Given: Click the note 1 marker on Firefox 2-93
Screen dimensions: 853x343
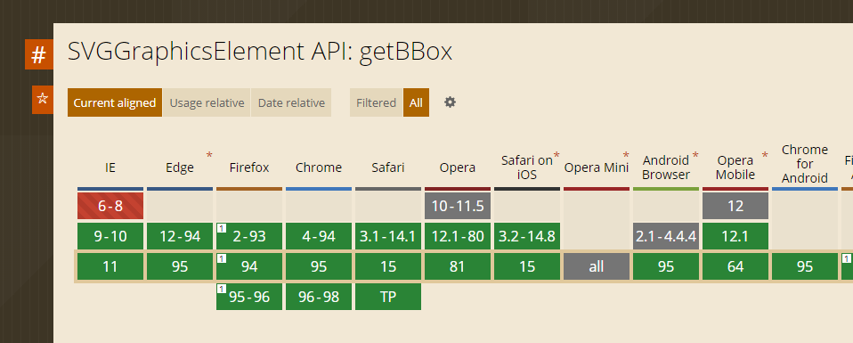Looking at the screenshot, I should pyautogui.click(x=222, y=228).
